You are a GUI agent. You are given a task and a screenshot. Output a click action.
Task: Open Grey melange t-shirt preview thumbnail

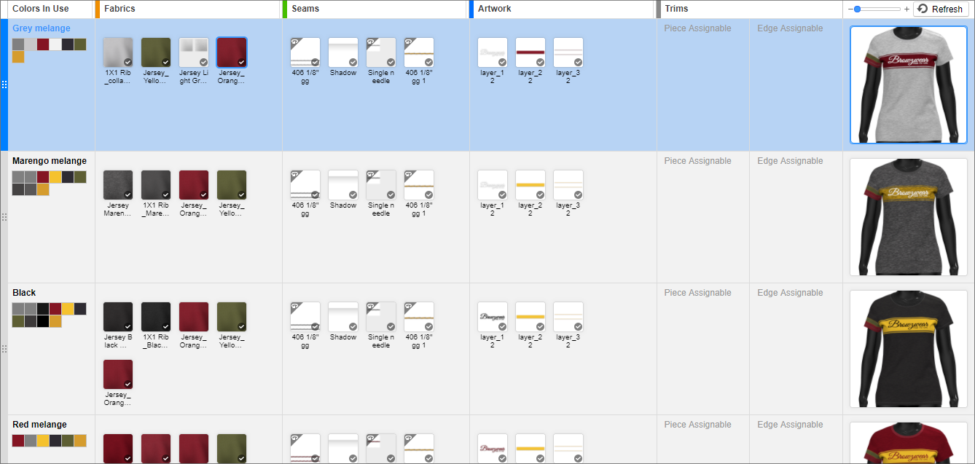pos(908,84)
